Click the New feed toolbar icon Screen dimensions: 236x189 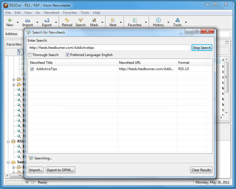(x=10, y=20)
